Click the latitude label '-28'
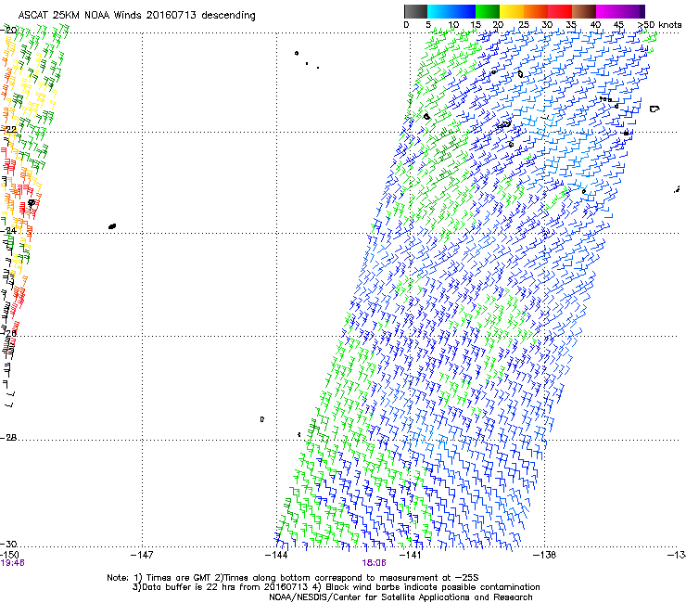The width and height of the screenshot is (686, 603). coord(8,437)
